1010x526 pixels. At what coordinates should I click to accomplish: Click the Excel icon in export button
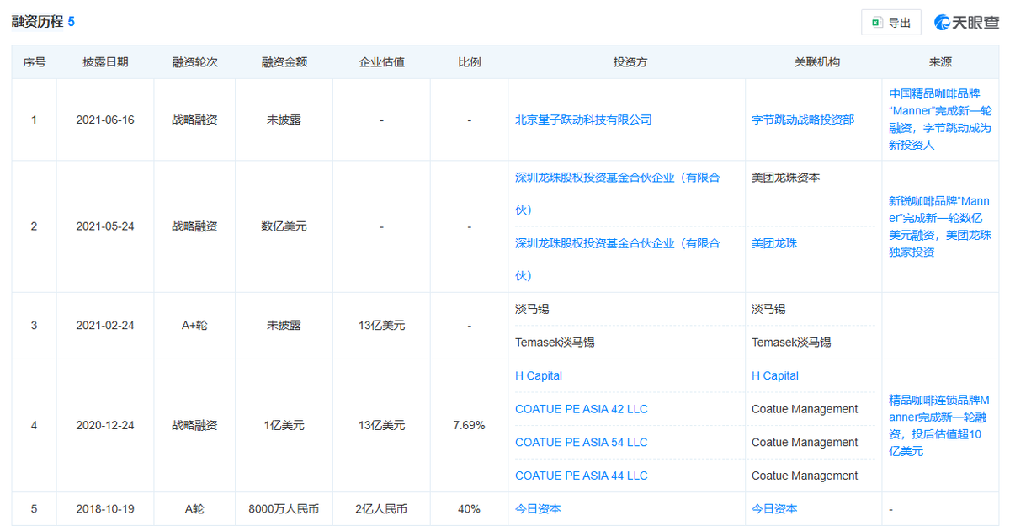pos(877,23)
